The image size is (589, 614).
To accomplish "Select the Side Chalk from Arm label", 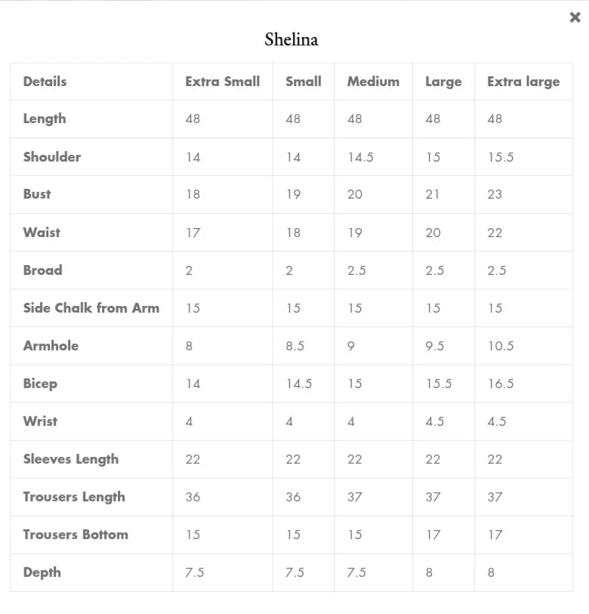I will [x=91, y=307].
